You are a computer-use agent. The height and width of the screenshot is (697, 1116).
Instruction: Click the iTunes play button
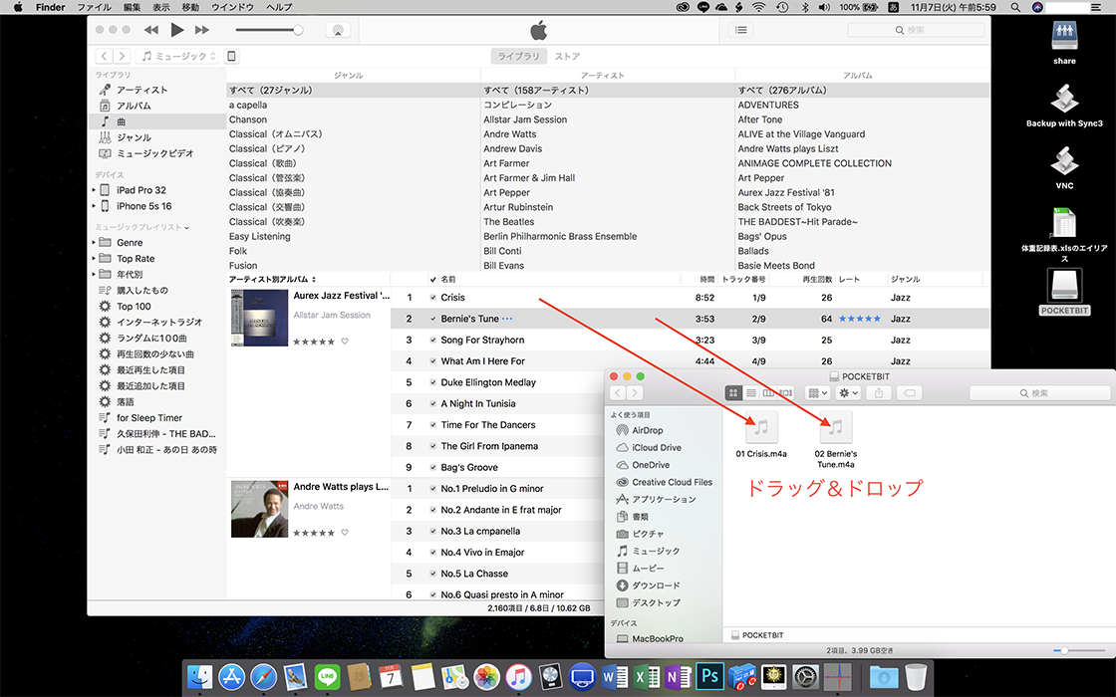click(x=177, y=30)
